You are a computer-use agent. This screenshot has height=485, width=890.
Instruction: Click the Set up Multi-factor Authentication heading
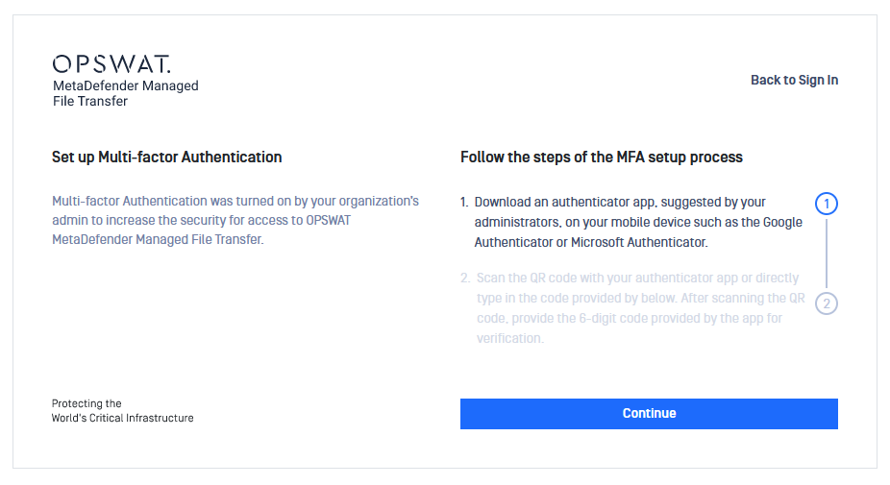coord(167,158)
